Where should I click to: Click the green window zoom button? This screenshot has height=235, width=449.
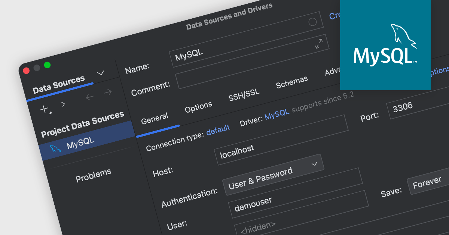coord(48,65)
